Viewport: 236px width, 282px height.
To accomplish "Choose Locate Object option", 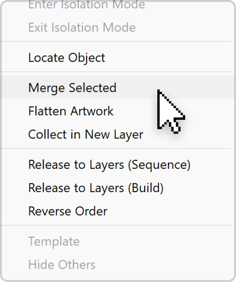I will click(x=118, y=58).
